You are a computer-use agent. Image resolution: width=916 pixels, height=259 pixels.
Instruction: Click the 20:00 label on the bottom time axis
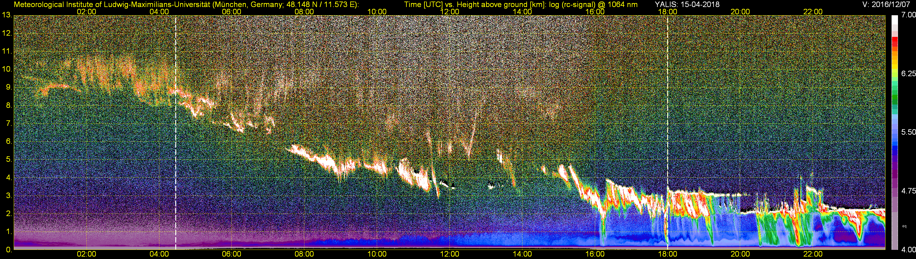(740, 254)
